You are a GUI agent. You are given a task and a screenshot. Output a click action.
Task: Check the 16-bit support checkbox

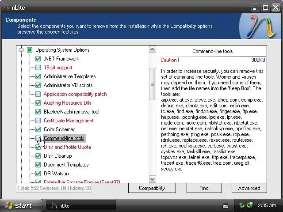pyautogui.click(x=38, y=68)
